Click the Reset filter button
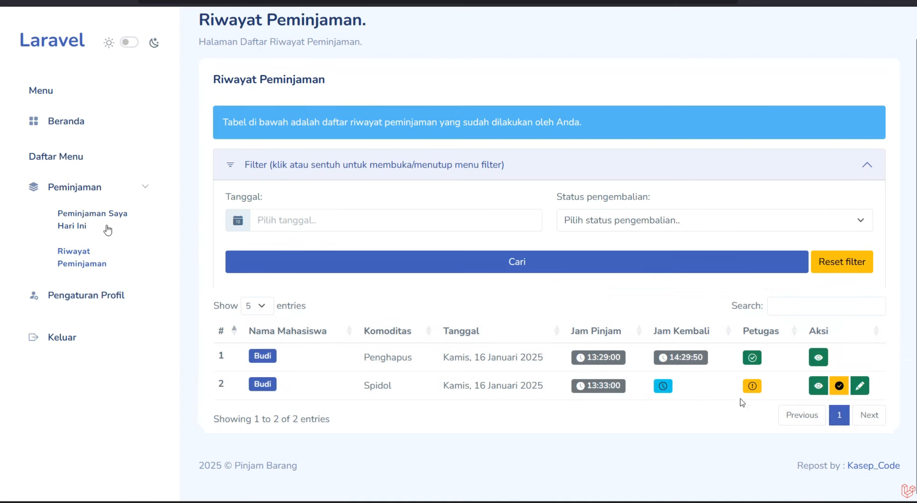 pos(842,262)
